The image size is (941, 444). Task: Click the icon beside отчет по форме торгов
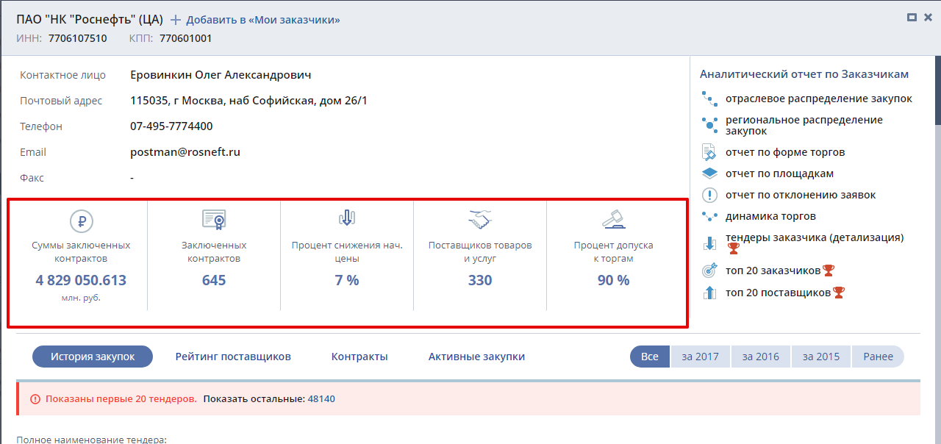[709, 152]
